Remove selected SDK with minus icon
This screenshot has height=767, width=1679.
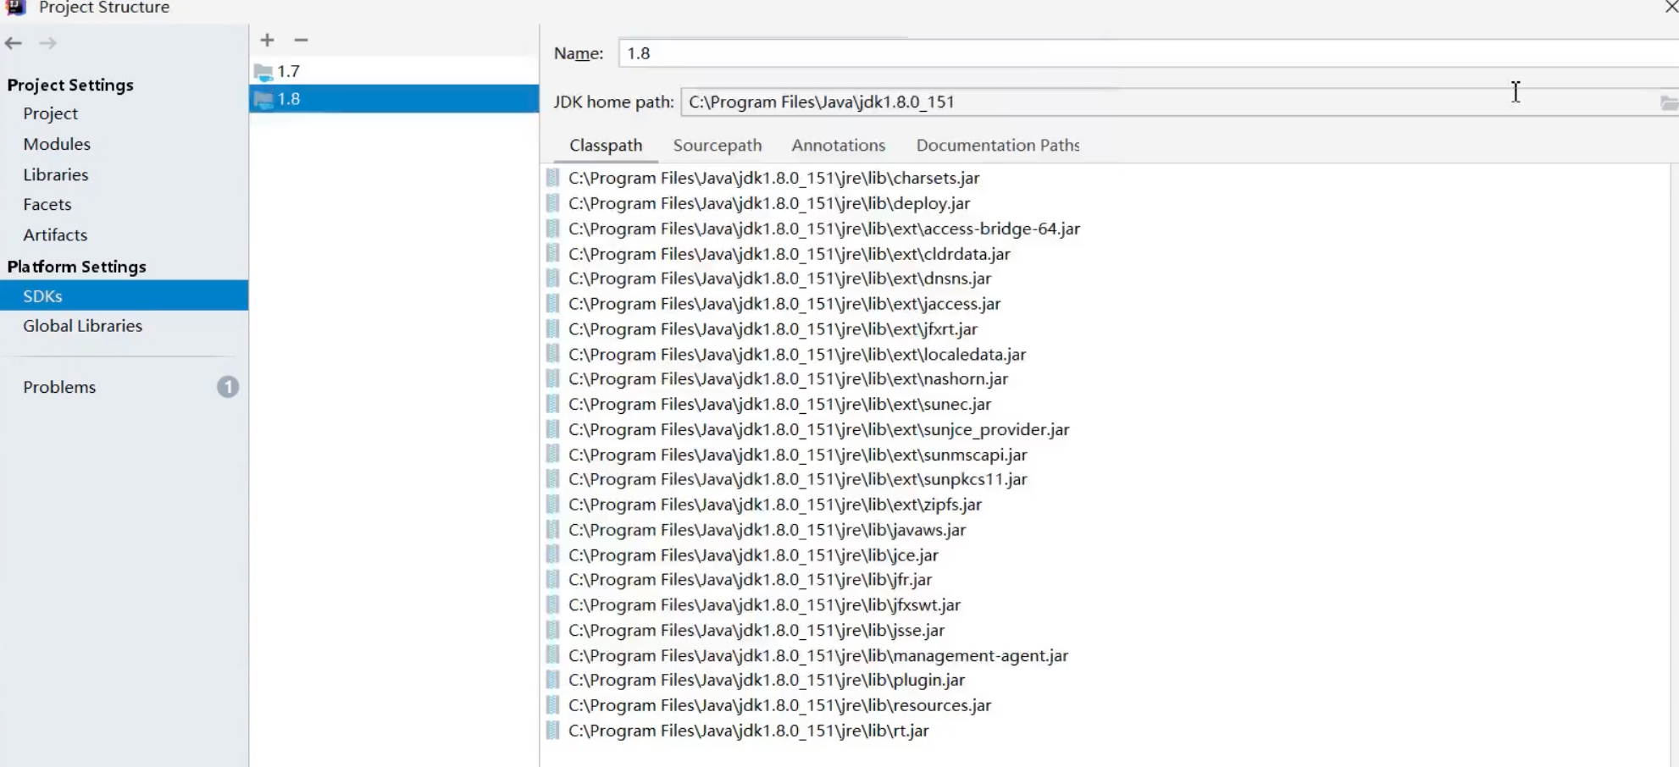[301, 40]
